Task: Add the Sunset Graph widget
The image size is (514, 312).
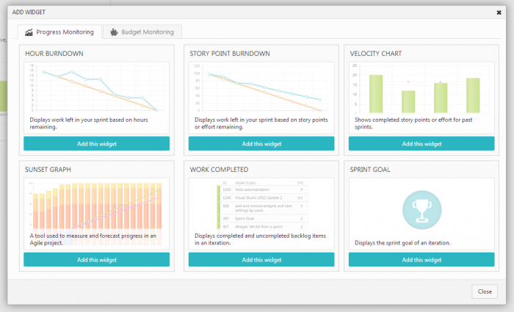Action: pos(96,260)
